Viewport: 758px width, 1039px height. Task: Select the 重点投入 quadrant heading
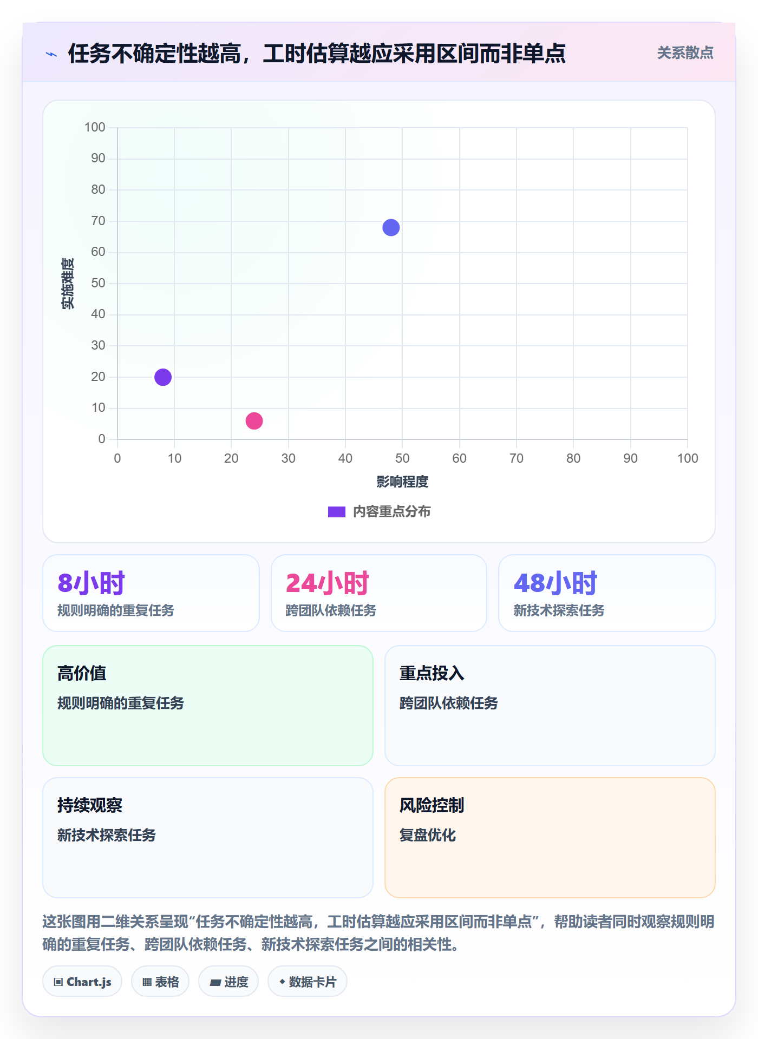point(432,673)
